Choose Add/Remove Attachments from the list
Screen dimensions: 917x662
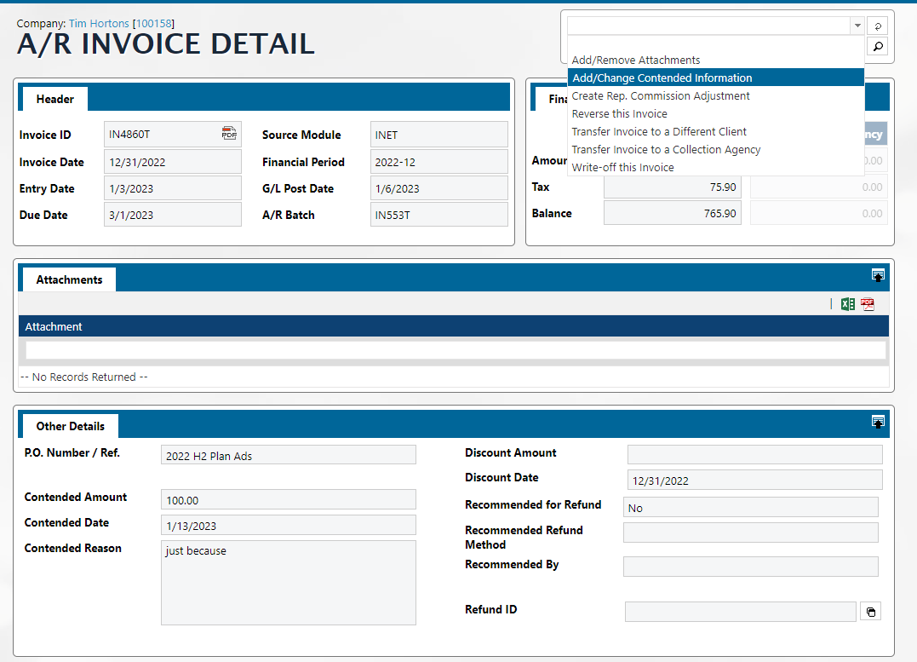tap(635, 60)
